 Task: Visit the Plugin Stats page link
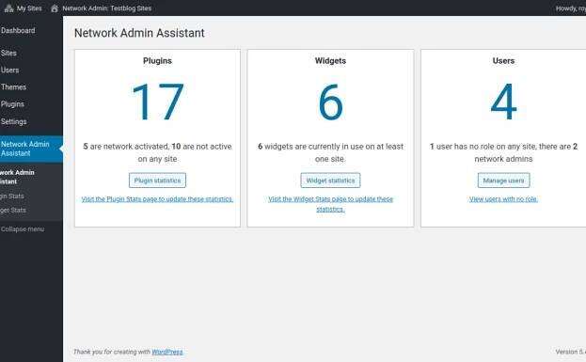coord(157,199)
